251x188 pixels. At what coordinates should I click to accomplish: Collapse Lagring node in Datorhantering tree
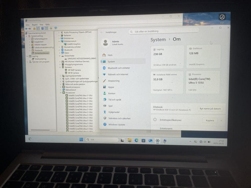(27, 56)
